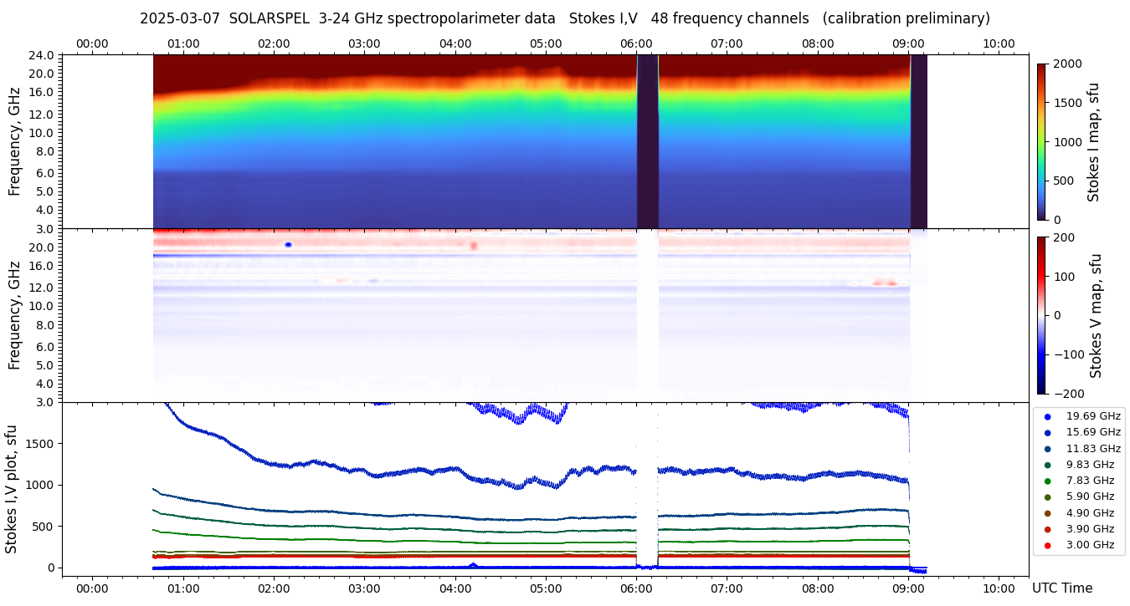Click the Stokes I map colorbar

pos(1041,141)
